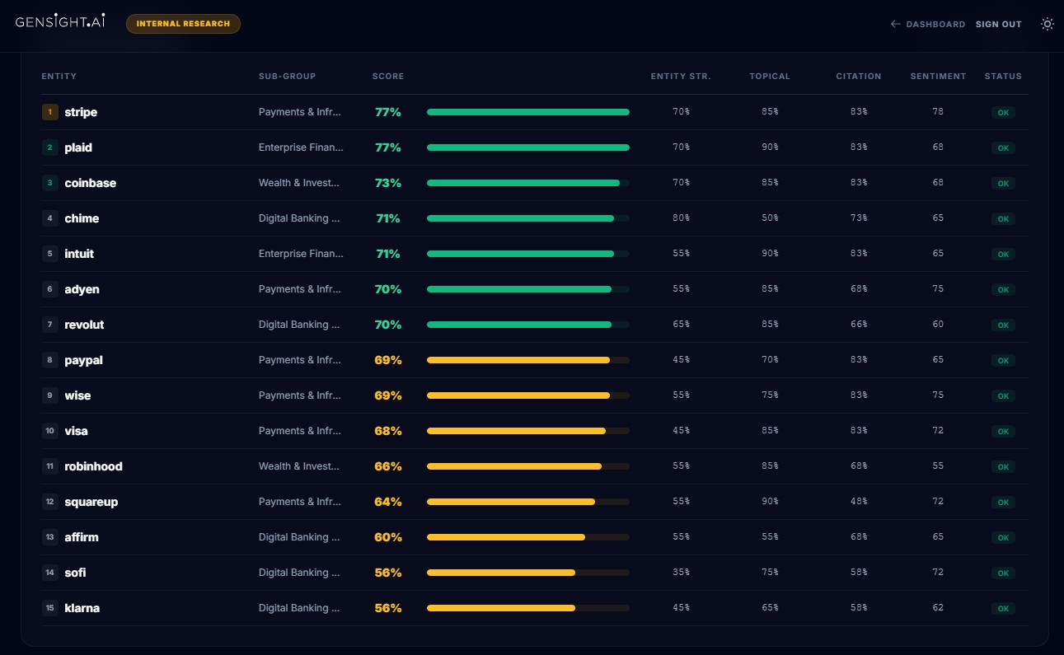Select the sofi entity name
The width and height of the screenshot is (1064, 655).
pyautogui.click(x=76, y=573)
